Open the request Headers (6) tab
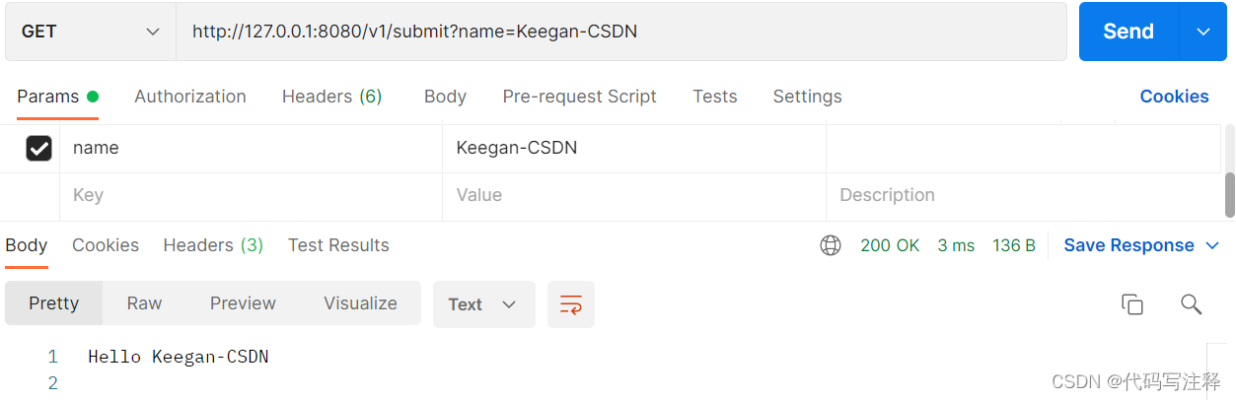 click(x=331, y=97)
